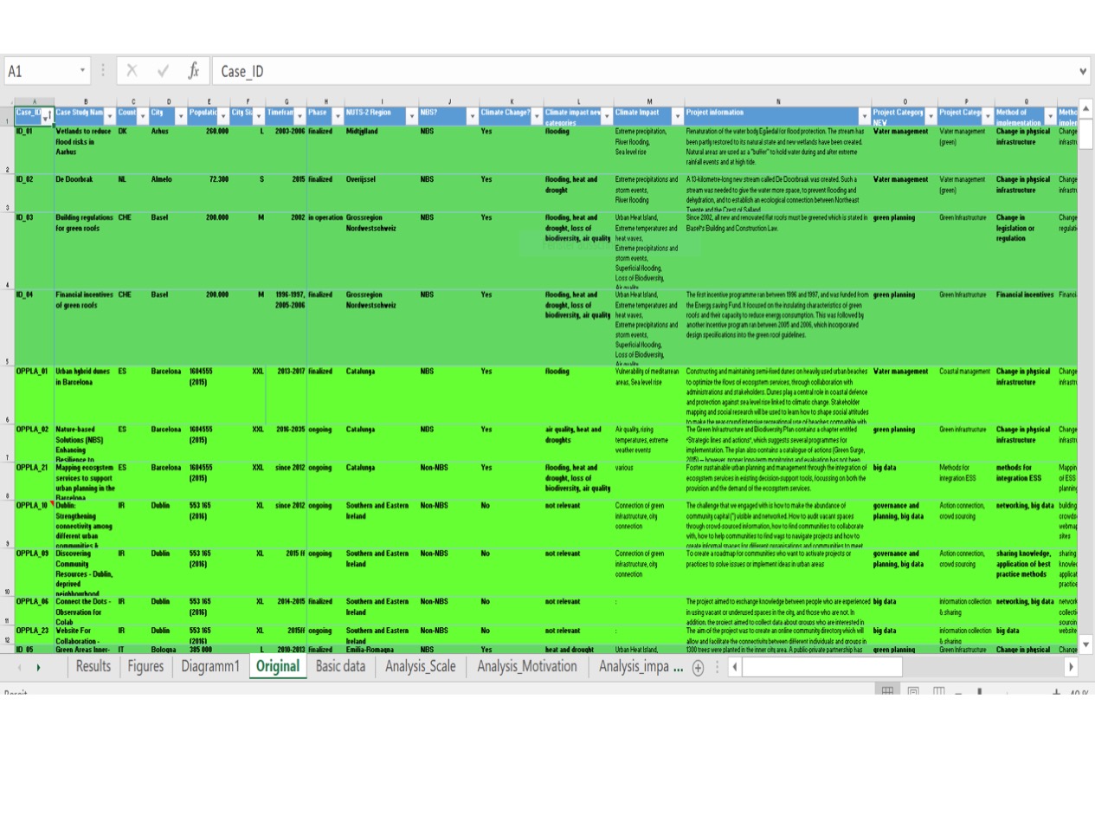The height and width of the screenshot is (822, 1095).
Task: Click the Cancel entry X icon
Action: click(x=132, y=71)
